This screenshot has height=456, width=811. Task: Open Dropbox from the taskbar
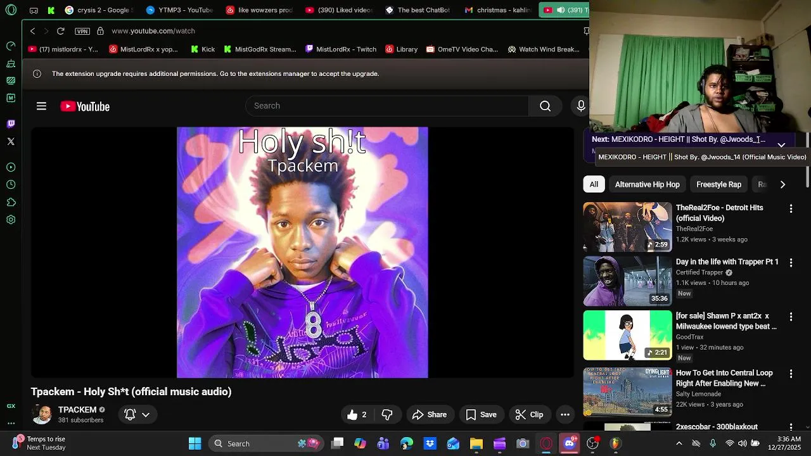(x=430, y=443)
